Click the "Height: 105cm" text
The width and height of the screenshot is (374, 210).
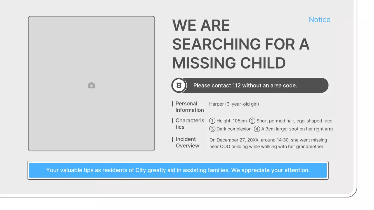232,121
